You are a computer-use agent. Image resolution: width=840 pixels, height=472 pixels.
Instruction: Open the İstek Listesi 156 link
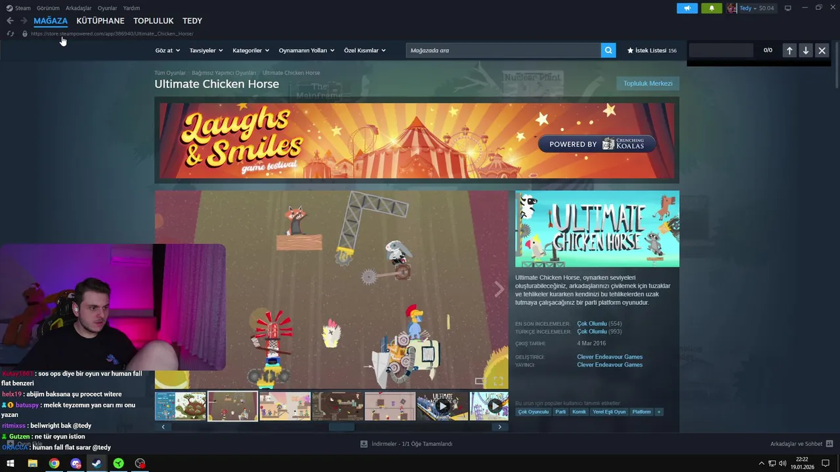coord(652,50)
